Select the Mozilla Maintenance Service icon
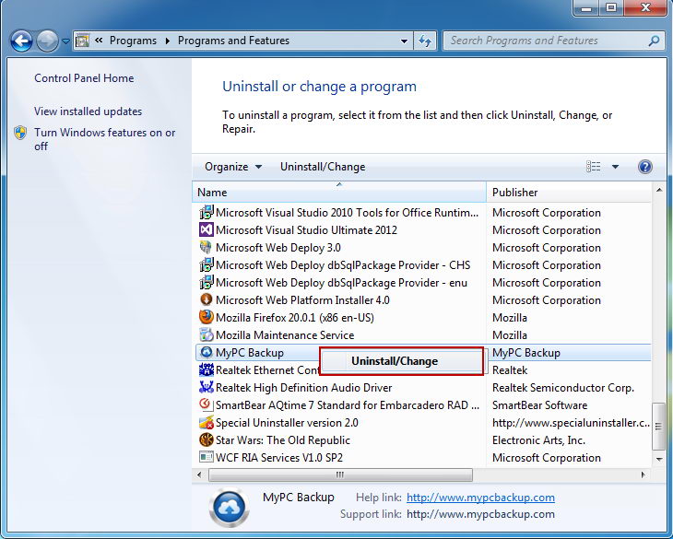 pyautogui.click(x=206, y=334)
